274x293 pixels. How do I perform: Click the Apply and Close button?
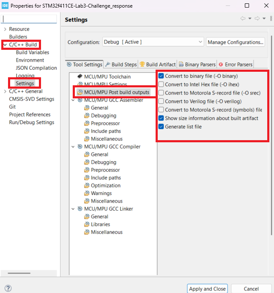coord(207,289)
